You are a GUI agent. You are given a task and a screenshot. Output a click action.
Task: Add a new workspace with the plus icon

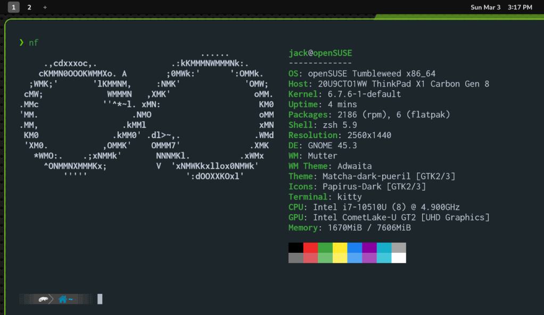coord(45,7)
